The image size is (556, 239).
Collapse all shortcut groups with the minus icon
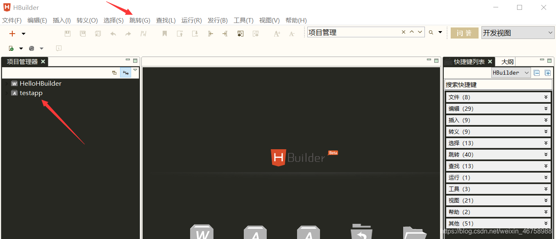[537, 73]
